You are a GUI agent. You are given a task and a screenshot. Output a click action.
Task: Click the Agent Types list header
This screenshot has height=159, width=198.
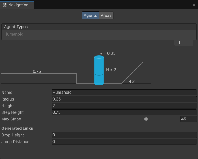[x=16, y=27]
